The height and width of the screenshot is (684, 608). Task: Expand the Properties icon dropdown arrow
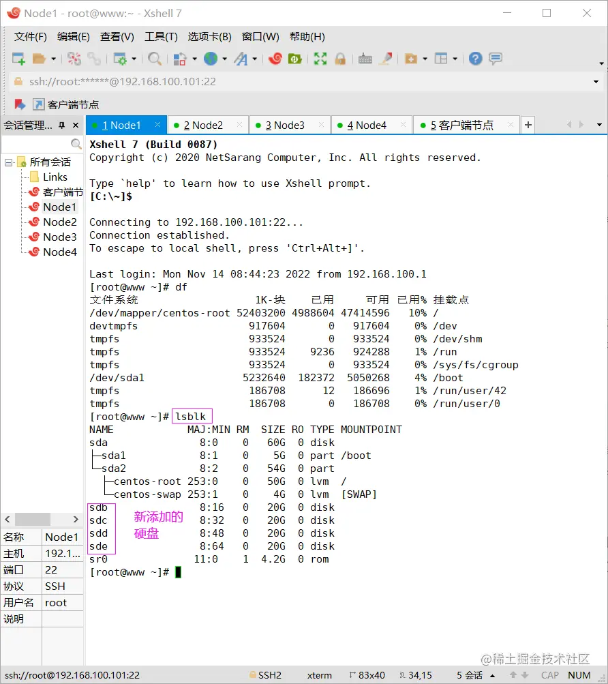[x=134, y=59]
